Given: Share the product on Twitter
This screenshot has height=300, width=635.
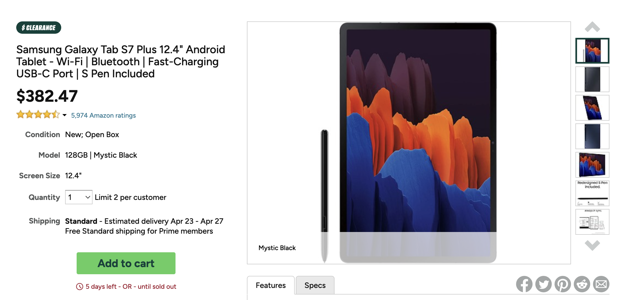Looking at the screenshot, I should tap(543, 284).
